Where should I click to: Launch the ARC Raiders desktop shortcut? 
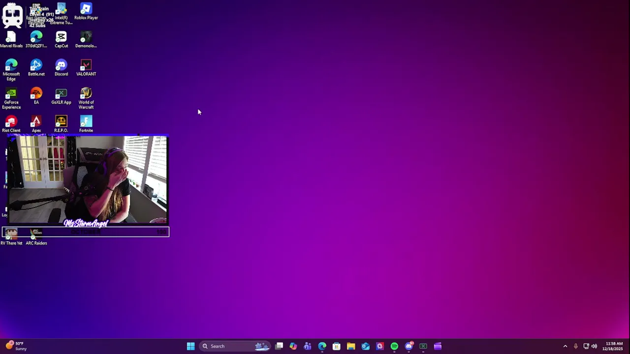point(36,237)
